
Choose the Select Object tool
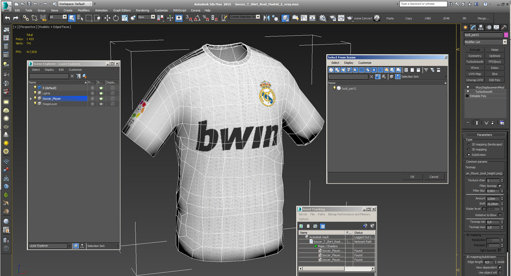pos(72,18)
